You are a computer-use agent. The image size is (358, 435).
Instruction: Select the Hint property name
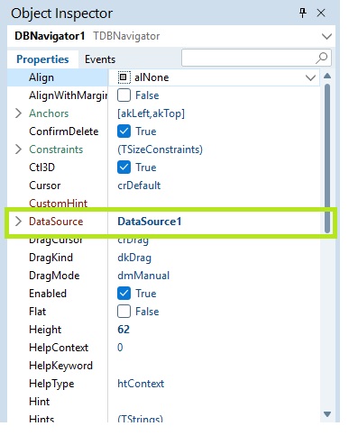(39, 402)
